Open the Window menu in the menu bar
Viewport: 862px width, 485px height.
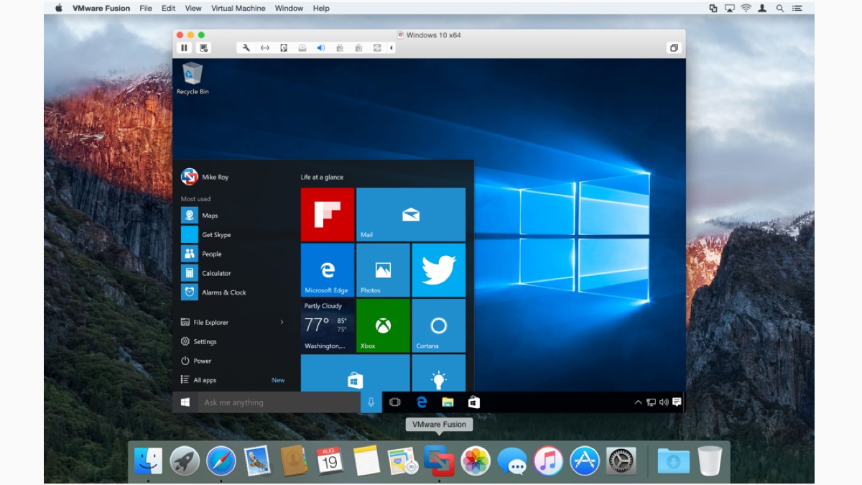289,8
